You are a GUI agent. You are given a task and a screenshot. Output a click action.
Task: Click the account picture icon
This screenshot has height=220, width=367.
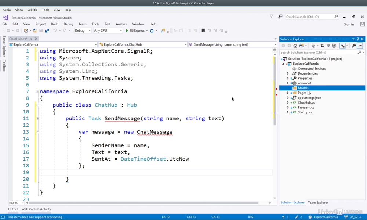coord(363,24)
